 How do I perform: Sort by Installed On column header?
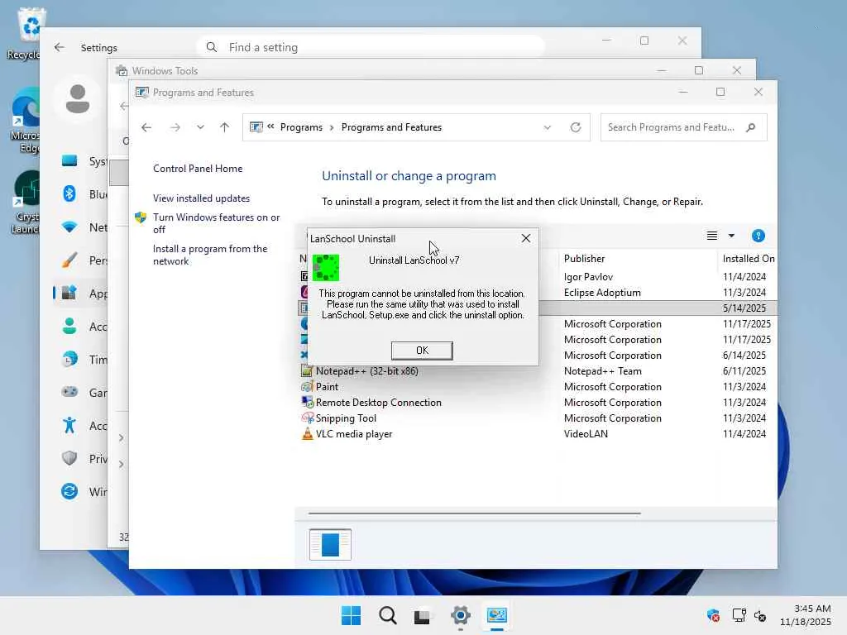click(748, 259)
